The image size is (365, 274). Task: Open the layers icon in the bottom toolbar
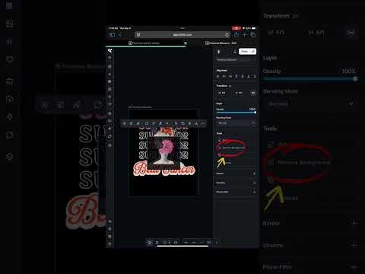150,242
